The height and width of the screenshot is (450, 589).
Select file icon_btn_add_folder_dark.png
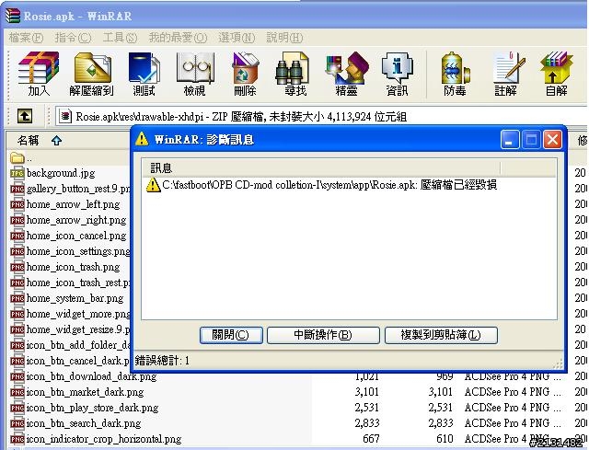tap(78, 345)
